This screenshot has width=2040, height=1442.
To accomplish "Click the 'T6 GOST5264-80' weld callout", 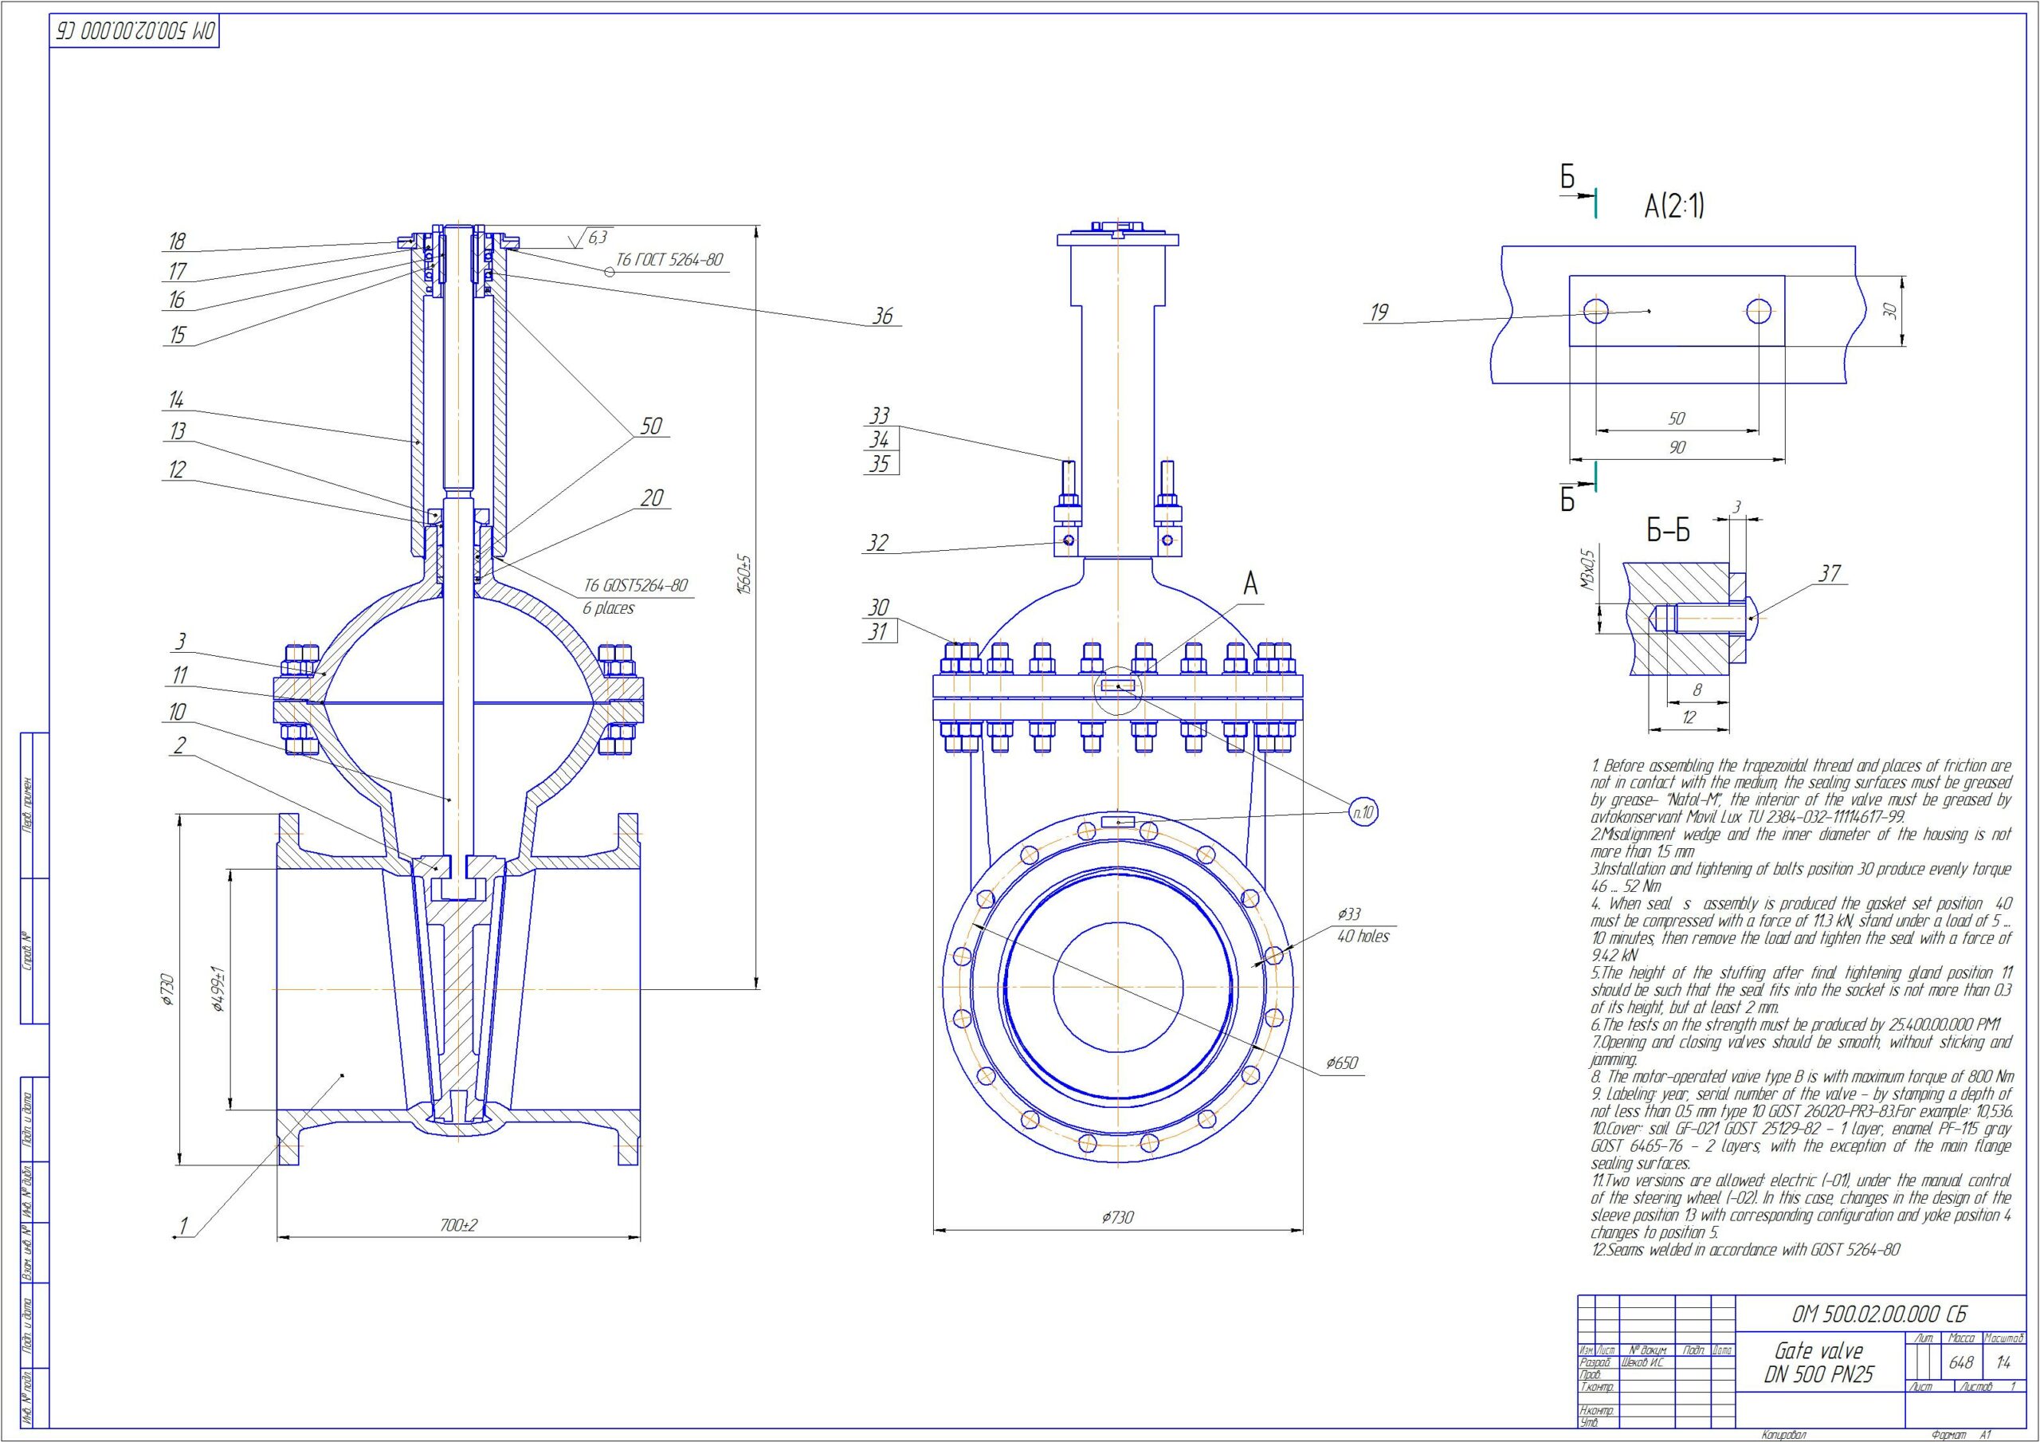I will point(635,586).
